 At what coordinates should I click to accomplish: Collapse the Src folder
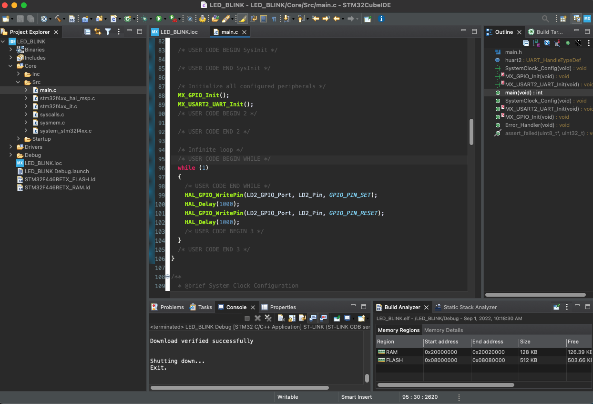tap(18, 82)
